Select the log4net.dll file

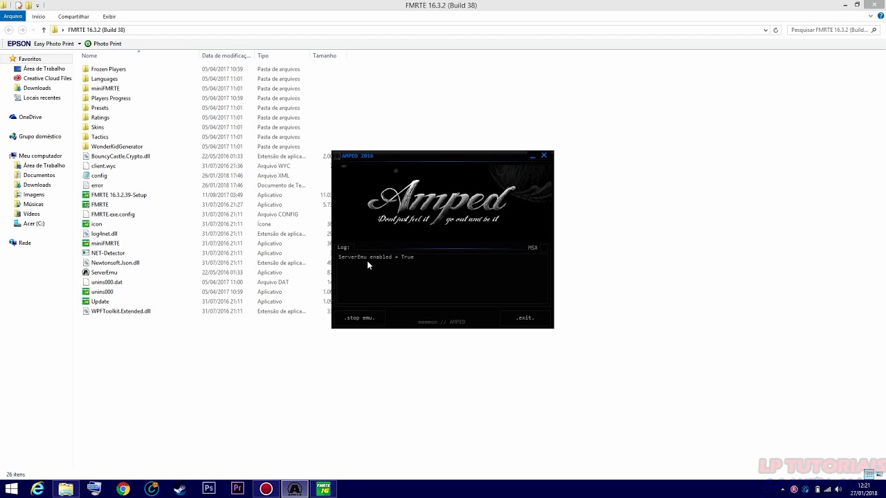[x=104, y=234]
